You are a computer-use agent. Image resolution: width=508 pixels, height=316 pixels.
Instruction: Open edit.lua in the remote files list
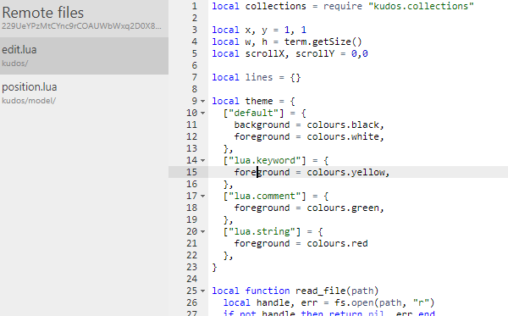point(84,56)
